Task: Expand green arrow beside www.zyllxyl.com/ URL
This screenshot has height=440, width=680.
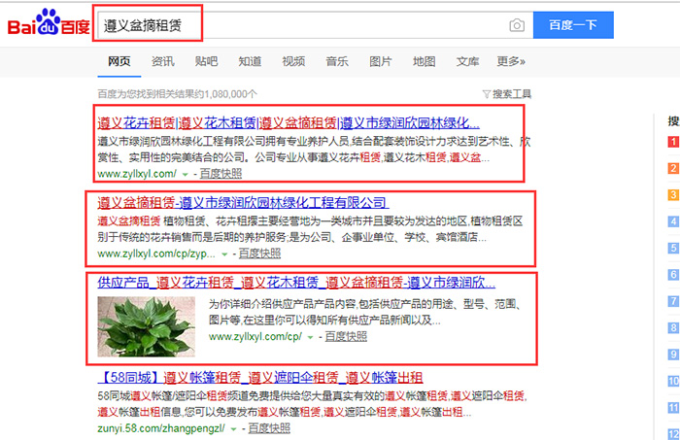Action: [185, 174]
